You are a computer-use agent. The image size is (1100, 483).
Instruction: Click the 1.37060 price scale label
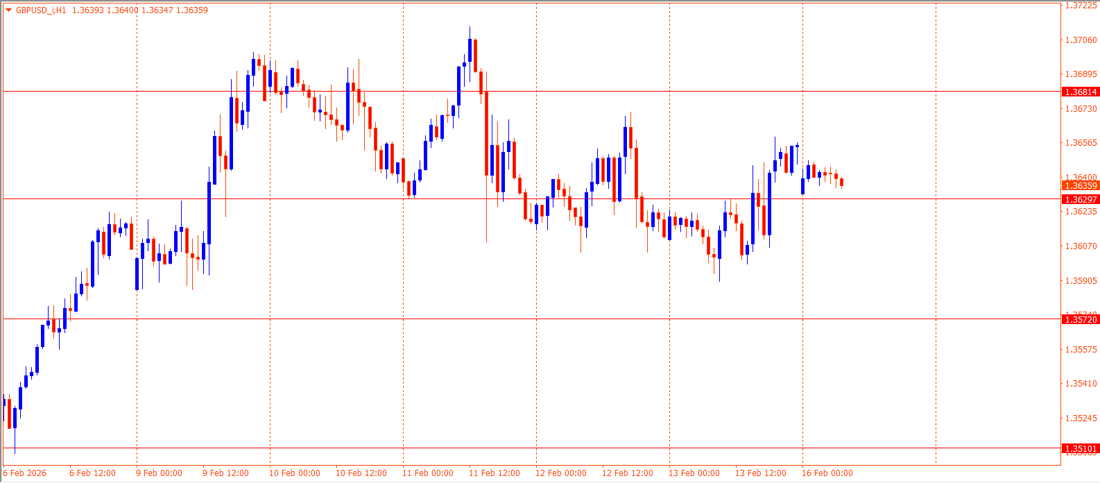click(x=1081, y=40)
